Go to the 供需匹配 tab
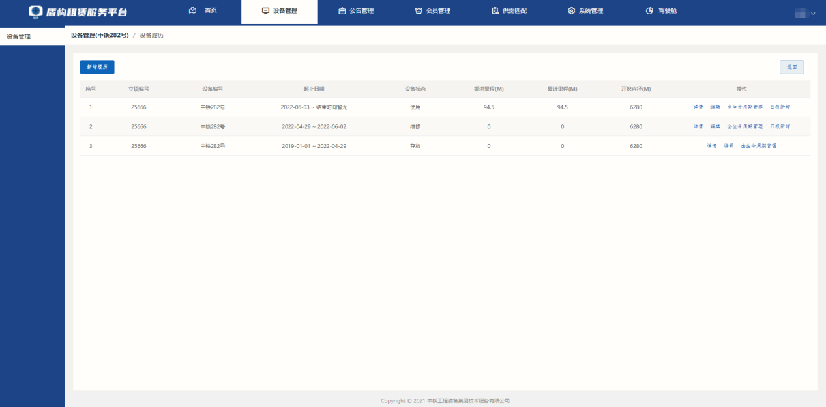The image size is (826, 407). pyautogui.click(x=514, y=11)
